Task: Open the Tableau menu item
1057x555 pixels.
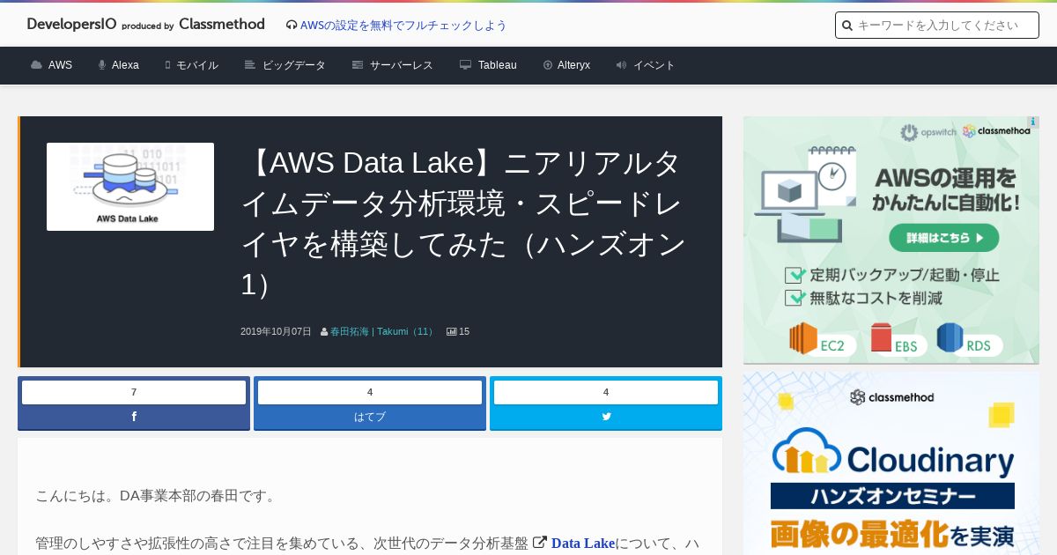Action: (498, 65)
